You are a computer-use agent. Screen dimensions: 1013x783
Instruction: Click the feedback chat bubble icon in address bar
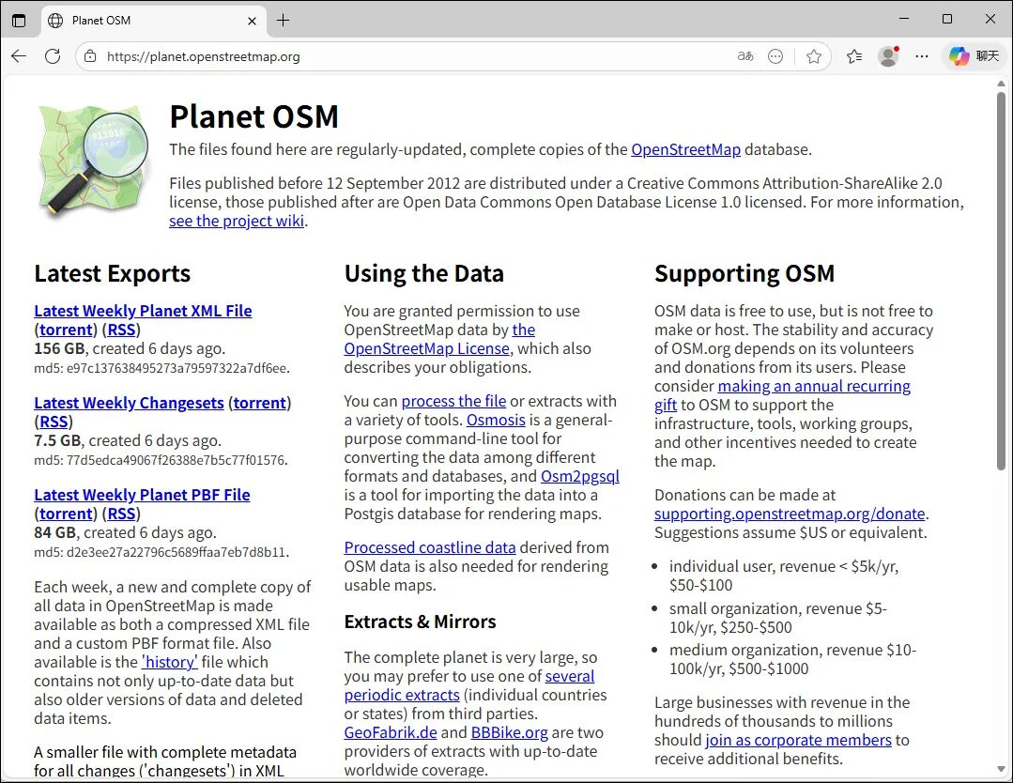pos(775,56)
